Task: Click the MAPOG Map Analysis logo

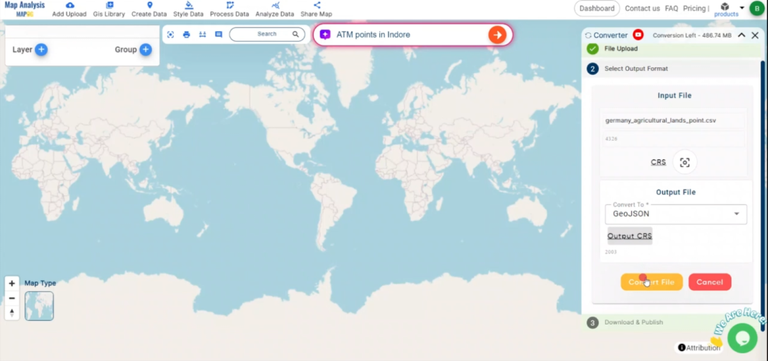Action: pyautogui.click(x=24, y=9)
